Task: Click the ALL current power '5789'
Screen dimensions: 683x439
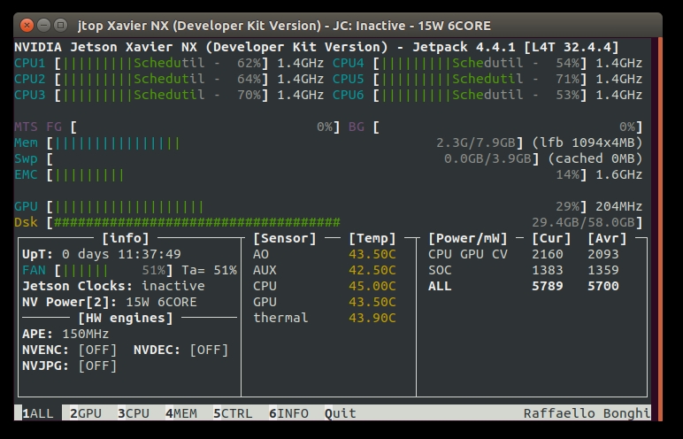Action: pos(547,286)
